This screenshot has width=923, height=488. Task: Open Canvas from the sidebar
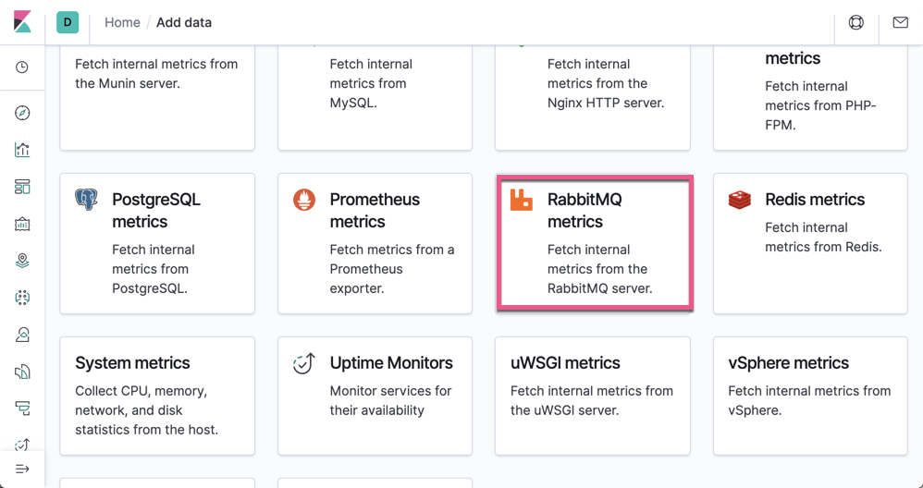(22, 224)
